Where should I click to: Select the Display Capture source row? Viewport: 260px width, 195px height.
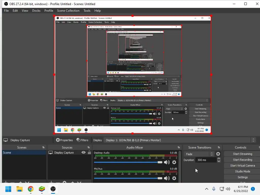tap(69, 153)
